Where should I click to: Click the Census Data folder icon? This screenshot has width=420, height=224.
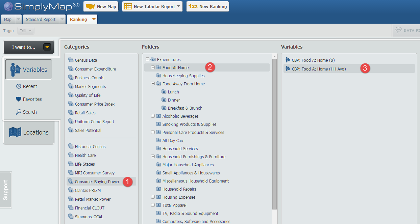pyautogui.click(x=71, y=60)
